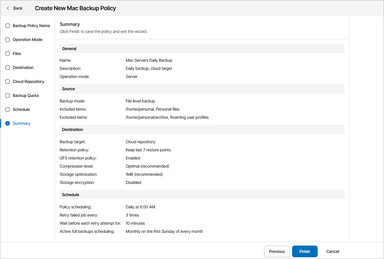Click the Back link text
Viewport: 384px width, 259px height.
click(18, 8)
